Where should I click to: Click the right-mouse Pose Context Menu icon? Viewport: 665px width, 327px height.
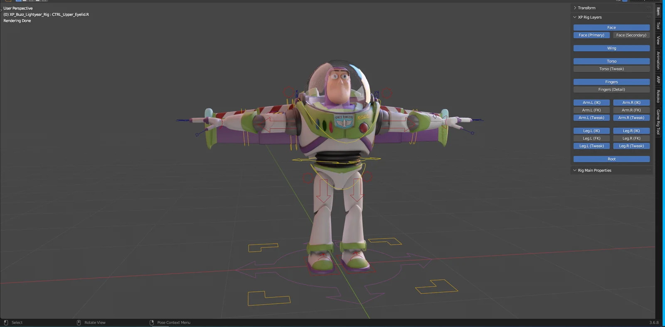(152, 322)
